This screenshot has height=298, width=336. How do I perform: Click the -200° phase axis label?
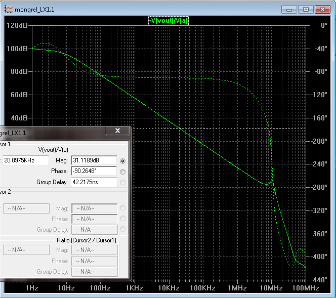pos(319,141)
